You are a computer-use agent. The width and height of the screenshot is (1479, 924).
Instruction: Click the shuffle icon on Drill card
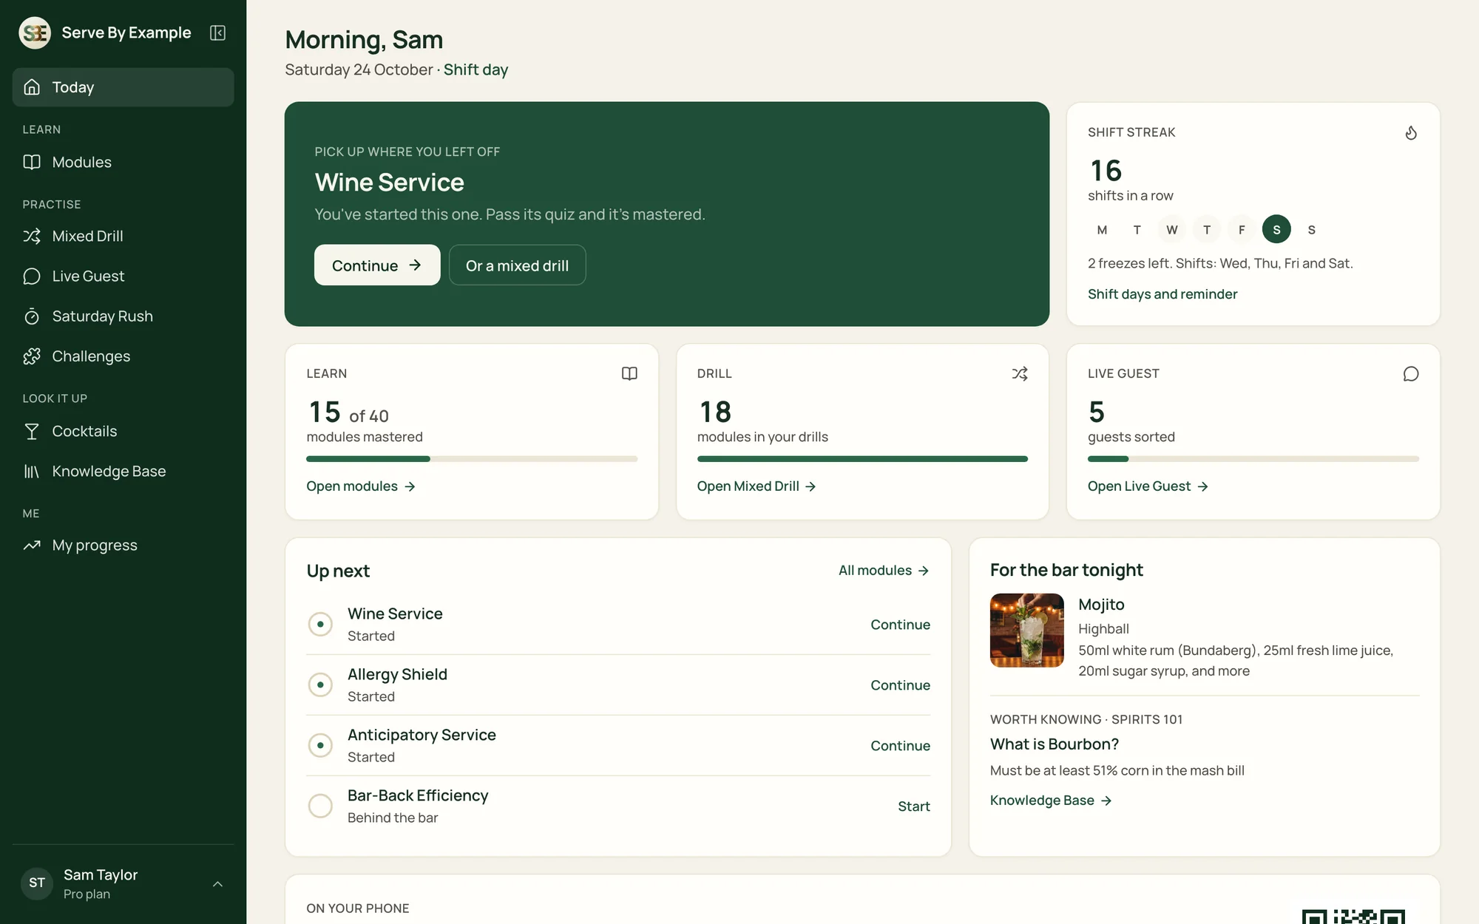tap(1020, 374)
